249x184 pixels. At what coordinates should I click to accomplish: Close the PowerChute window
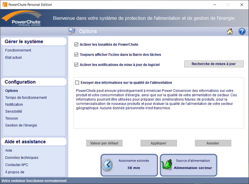pyautogui.click(x=242, y=5)
